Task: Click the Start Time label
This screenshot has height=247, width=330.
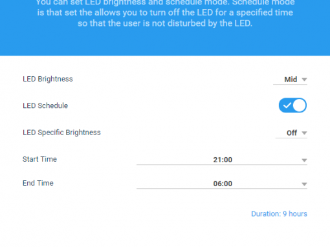Action: click(x=39, y=159)
